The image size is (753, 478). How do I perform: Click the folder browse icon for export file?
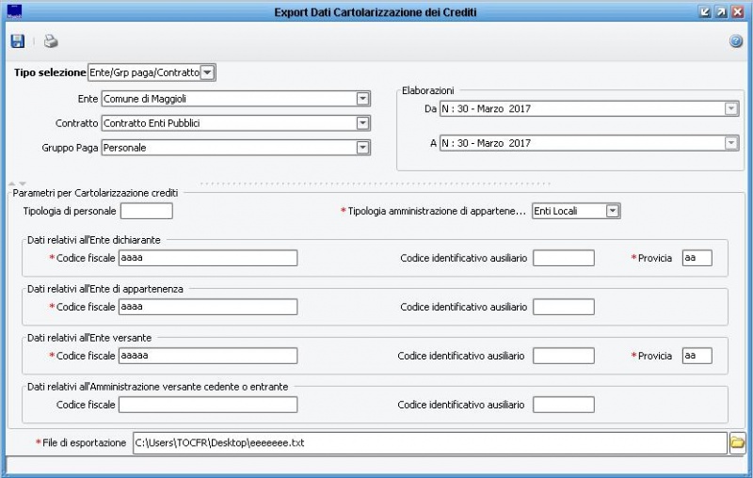[737, 442]
